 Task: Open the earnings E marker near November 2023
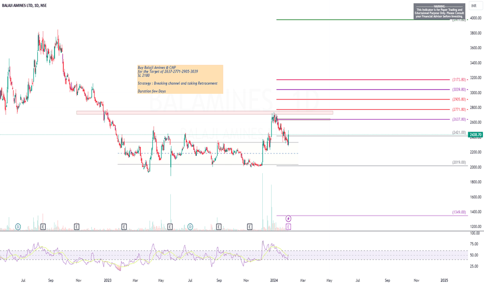(249, 227)
